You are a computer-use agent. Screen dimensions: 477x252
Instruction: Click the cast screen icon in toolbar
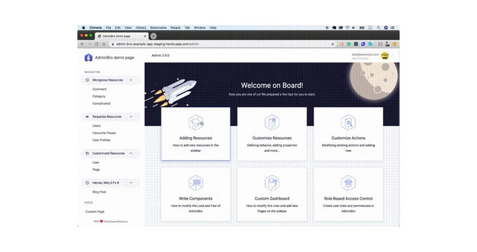(380, 44)
